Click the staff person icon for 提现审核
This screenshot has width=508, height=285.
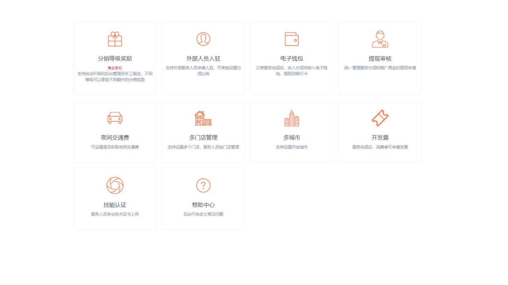coord(380,39)
